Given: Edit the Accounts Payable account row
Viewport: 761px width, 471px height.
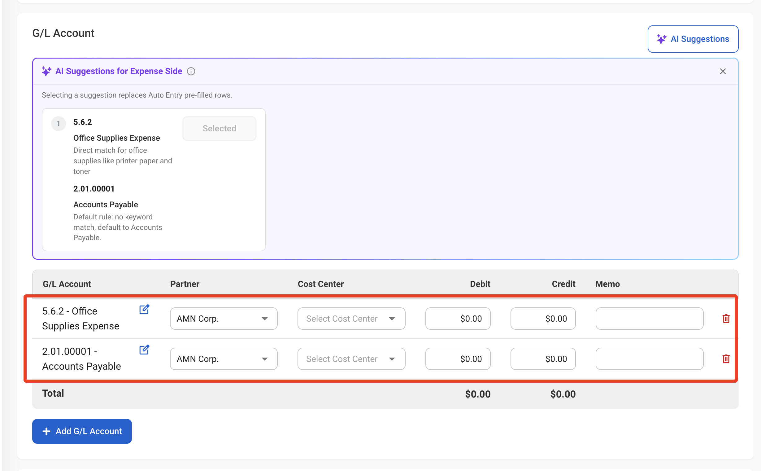Looking at the screenshot, I should [144, 350].
